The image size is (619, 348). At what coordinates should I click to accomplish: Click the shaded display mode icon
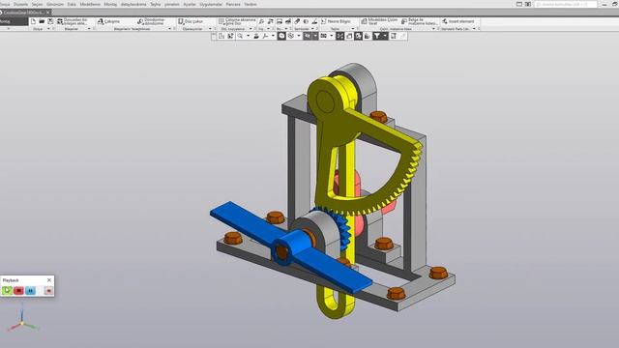click(281, 36)
